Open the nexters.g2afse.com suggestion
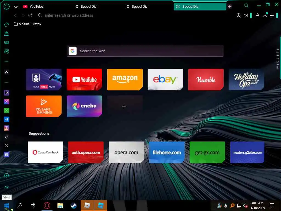 (x=247, y=152)
